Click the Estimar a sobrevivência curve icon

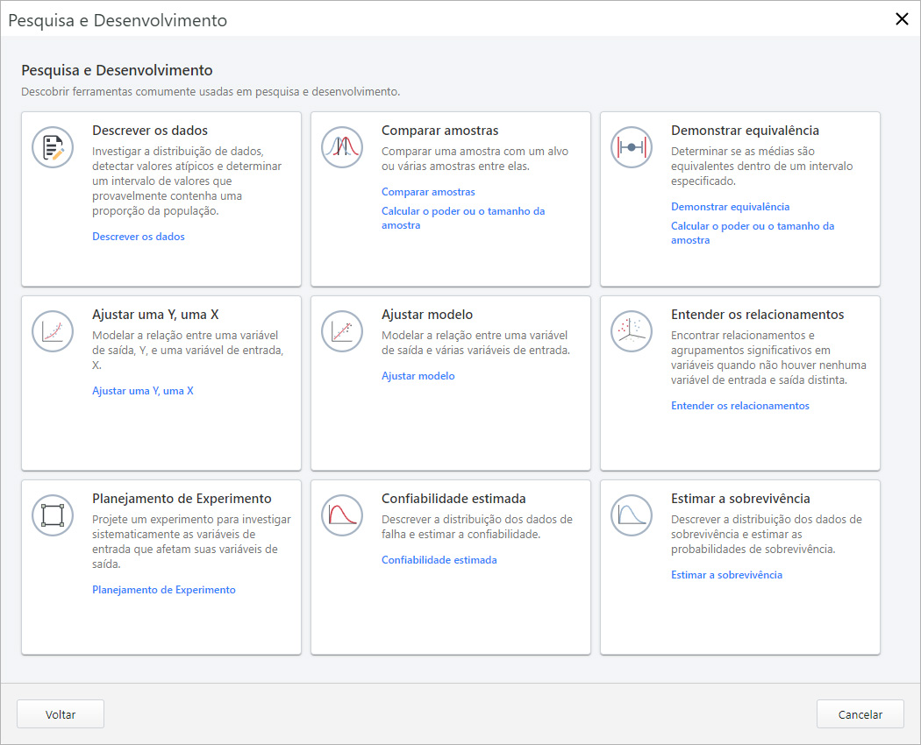coord(632,515)
